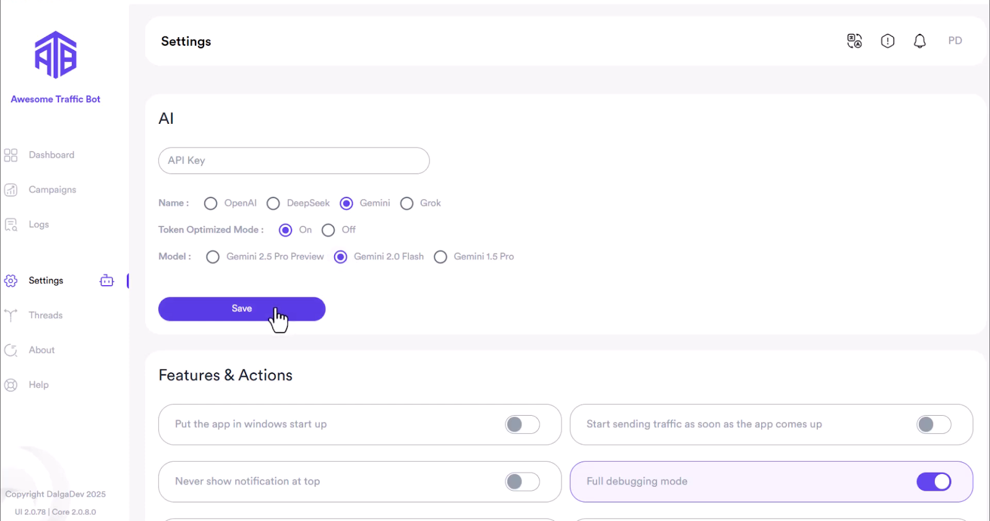Turn Token Optimized Mode off
The image size is (990, 521).
coord(328,230)
